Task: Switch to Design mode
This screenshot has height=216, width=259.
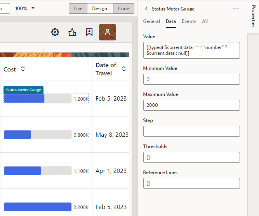Action: pos(100,9)
